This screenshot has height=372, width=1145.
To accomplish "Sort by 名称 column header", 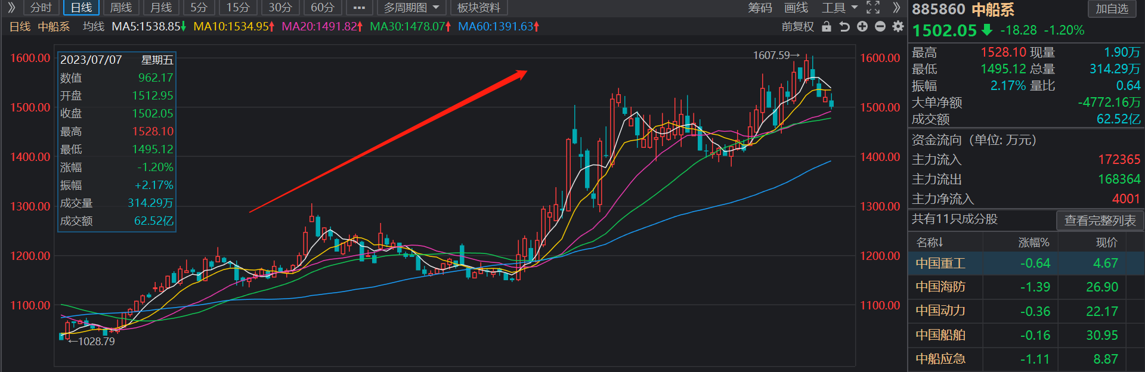I will (x=930, y=243).
